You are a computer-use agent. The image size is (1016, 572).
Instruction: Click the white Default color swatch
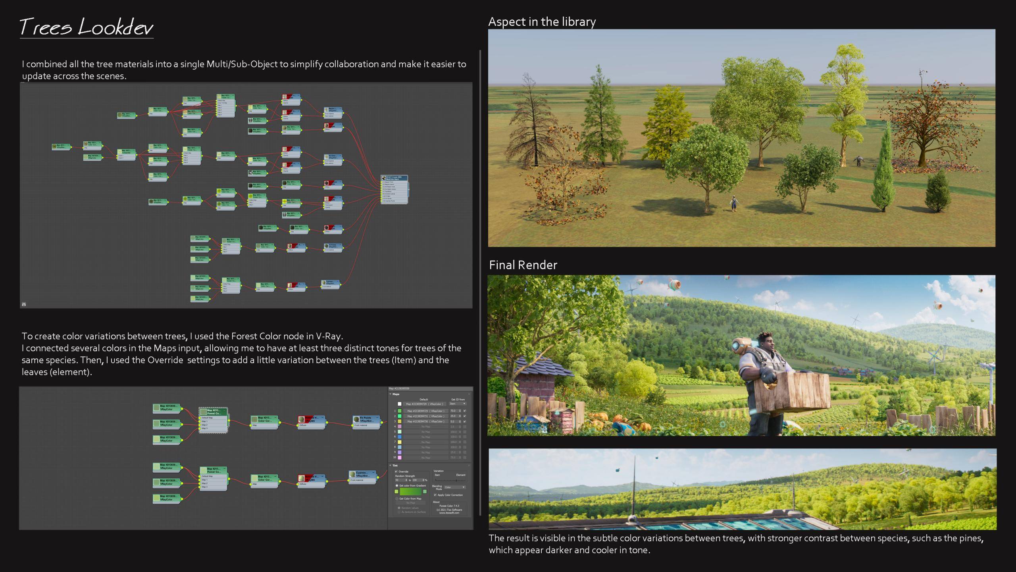pos(400,404)
